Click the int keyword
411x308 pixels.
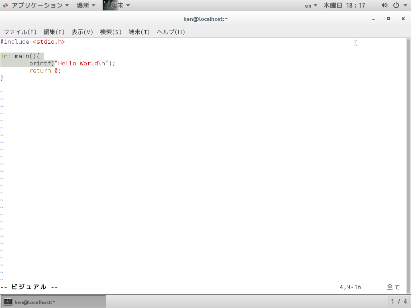[6, 56]
